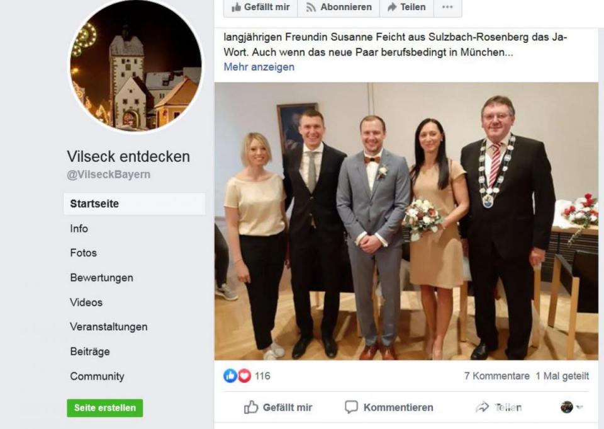View the 116 reactions count
The image size is (604, 429).
[262, 375]
